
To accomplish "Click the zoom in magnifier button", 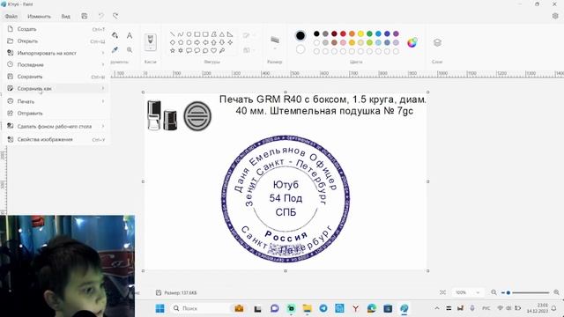I will tap(556, 292).
